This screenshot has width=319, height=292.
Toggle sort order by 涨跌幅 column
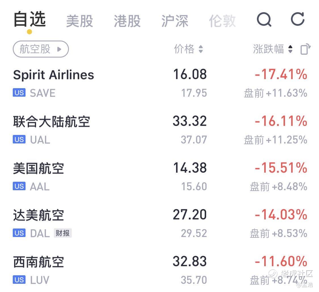(273, 49)
